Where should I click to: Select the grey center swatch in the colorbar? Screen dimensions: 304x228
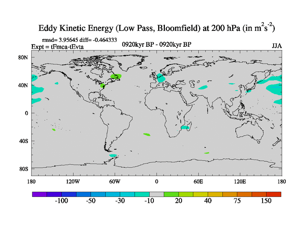[157, 194]
